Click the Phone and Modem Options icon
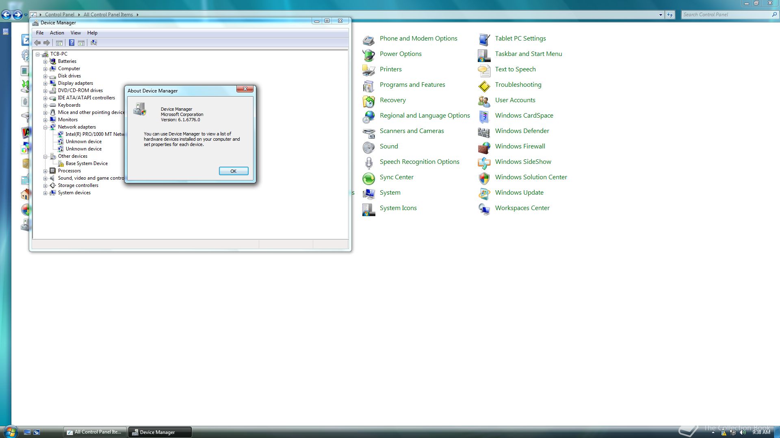Viewport: 780px width, 438px height. pyautogui.click(x=368, y=40)
